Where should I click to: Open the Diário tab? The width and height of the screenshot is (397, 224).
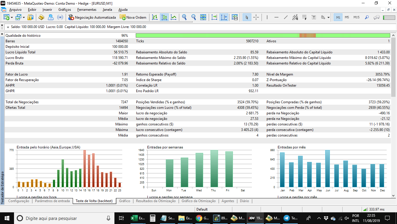click(244, 201)
